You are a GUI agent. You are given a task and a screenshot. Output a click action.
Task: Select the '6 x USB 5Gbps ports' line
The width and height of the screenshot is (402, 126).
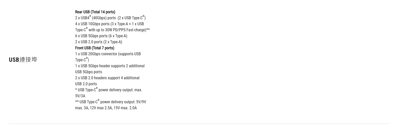pos(101,36)
